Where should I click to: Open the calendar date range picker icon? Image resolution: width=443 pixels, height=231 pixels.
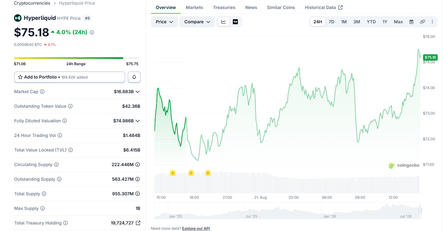click(x=411, y=22)
